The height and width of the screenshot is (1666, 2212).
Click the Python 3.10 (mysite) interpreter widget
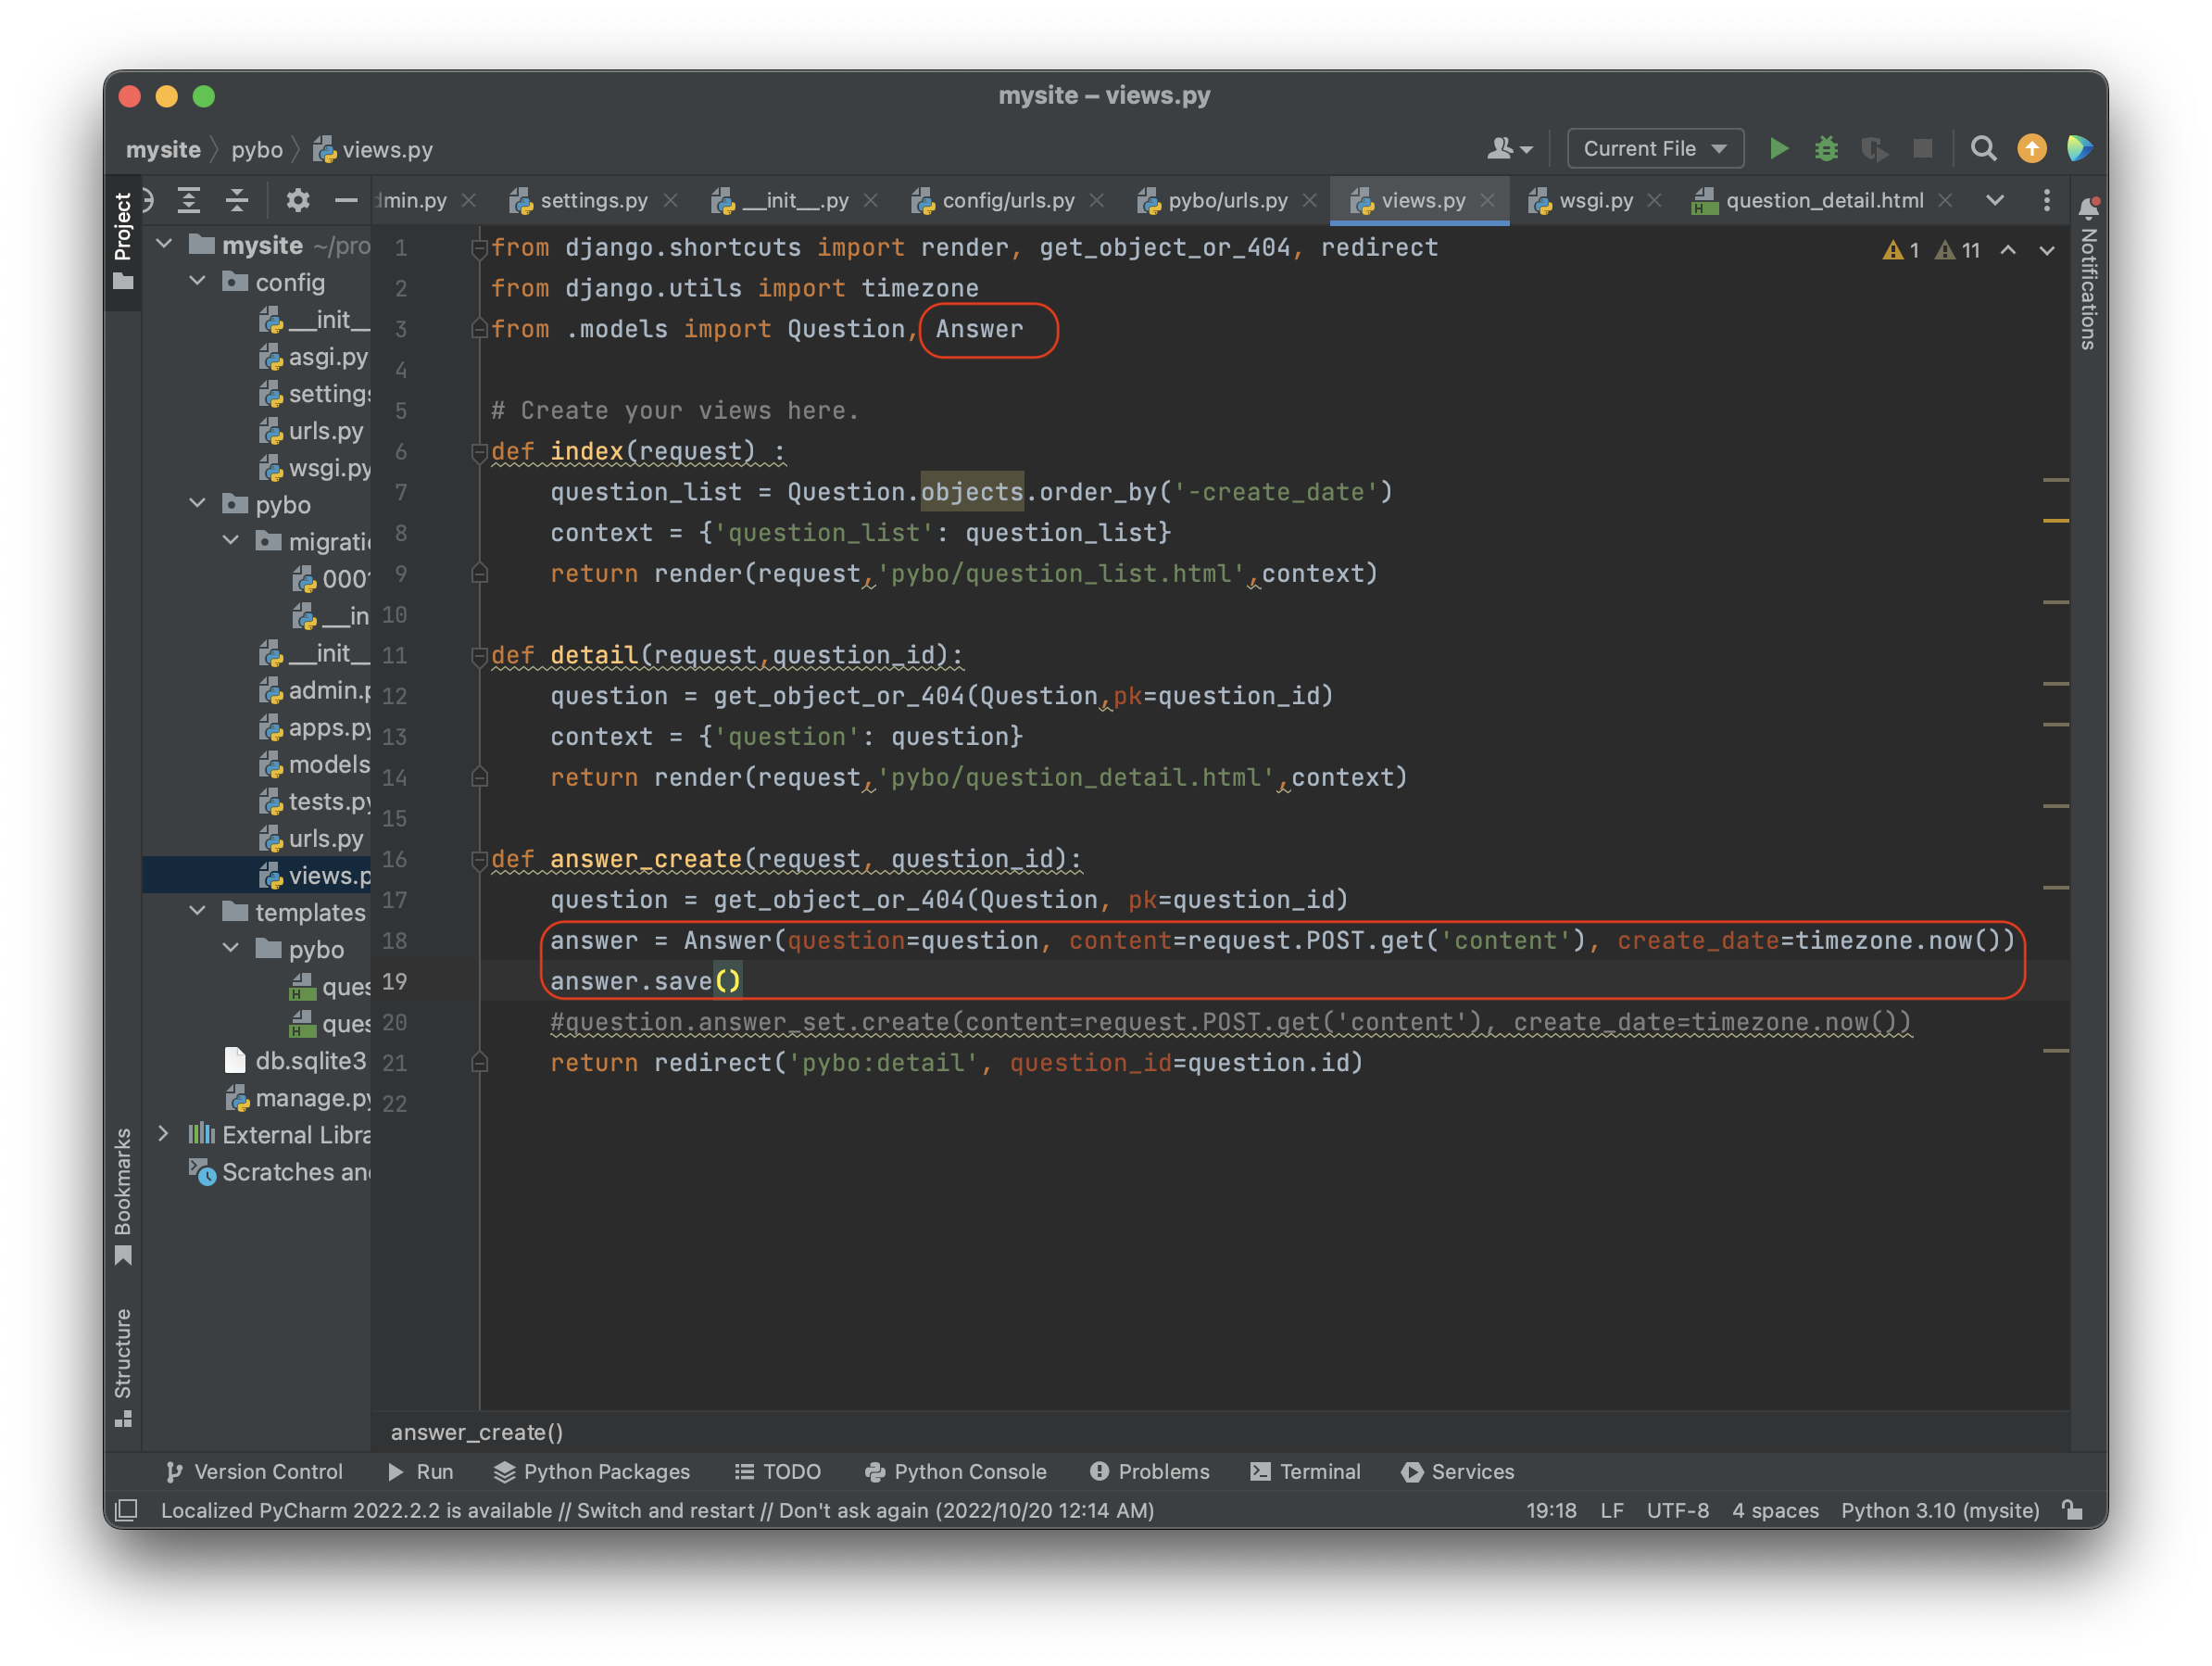(1939, 1510)
